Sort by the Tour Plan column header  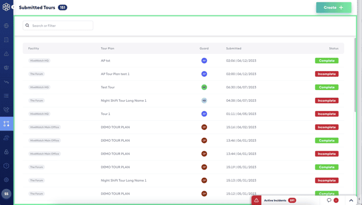coord(107,48)
